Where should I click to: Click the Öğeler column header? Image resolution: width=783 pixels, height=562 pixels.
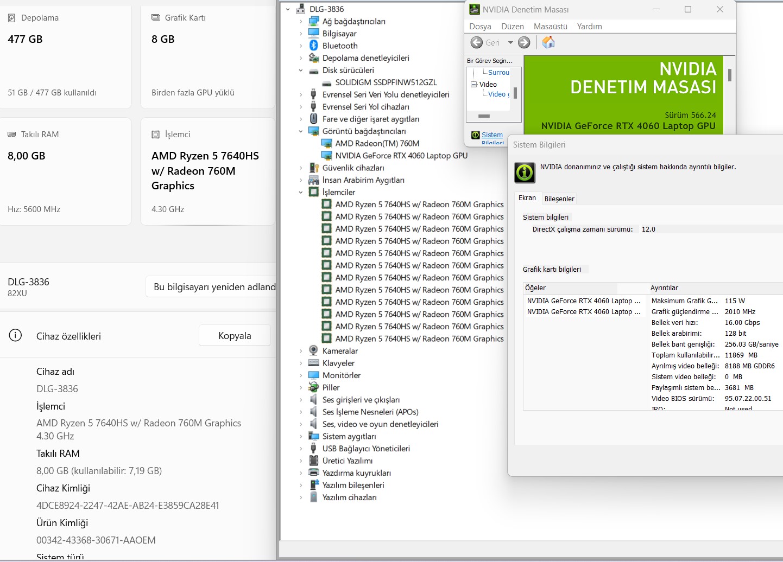click(570, 288)
